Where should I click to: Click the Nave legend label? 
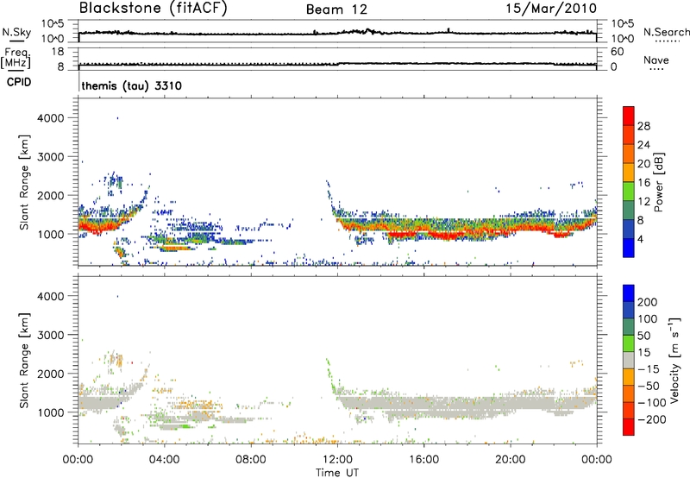click(x=656, y=60)
